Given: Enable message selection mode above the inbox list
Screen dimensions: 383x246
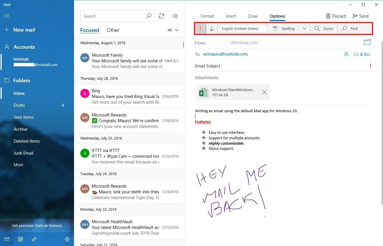Looking at the screenshot, I should click(x=175, y=16).
